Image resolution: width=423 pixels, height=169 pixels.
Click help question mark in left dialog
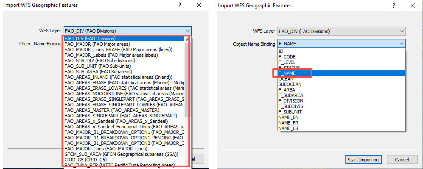click(179, 5)
